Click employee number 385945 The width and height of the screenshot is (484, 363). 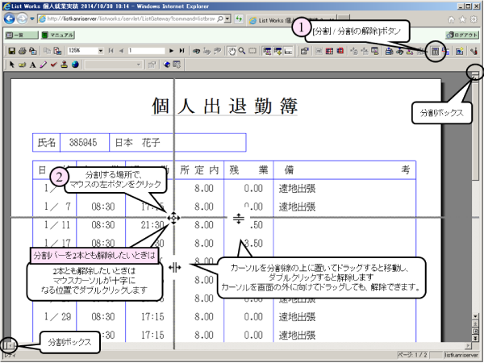click(x=83, y=143)
